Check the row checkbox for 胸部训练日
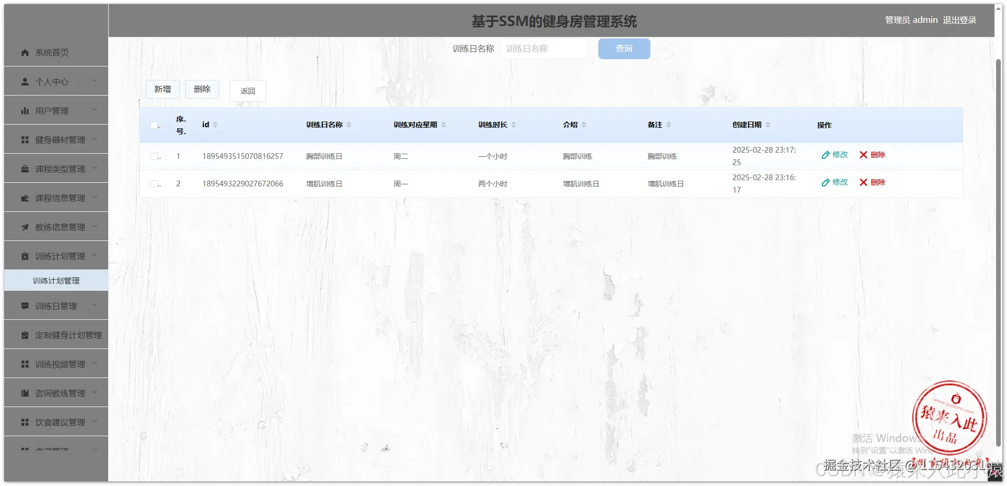 coord(153,156)
